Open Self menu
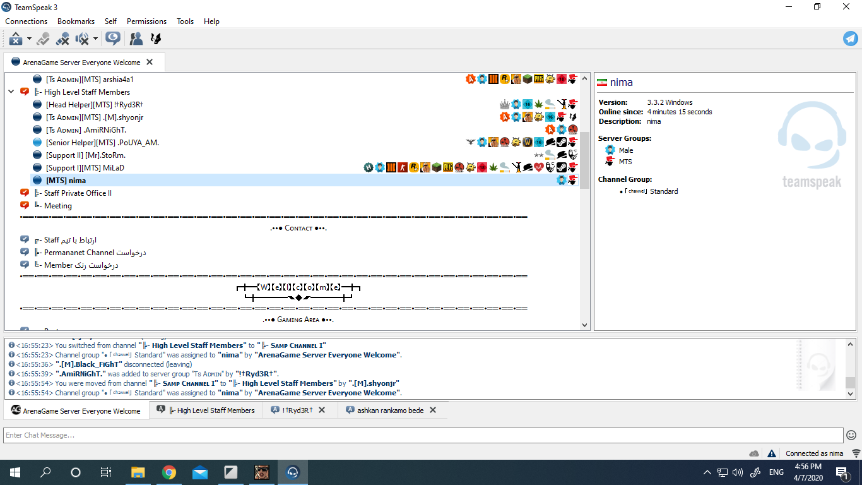 point(110,21)
